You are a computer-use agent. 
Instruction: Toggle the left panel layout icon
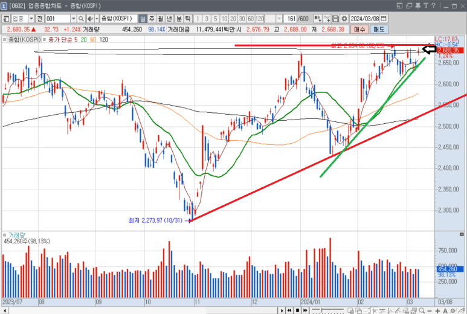(6, 19)
